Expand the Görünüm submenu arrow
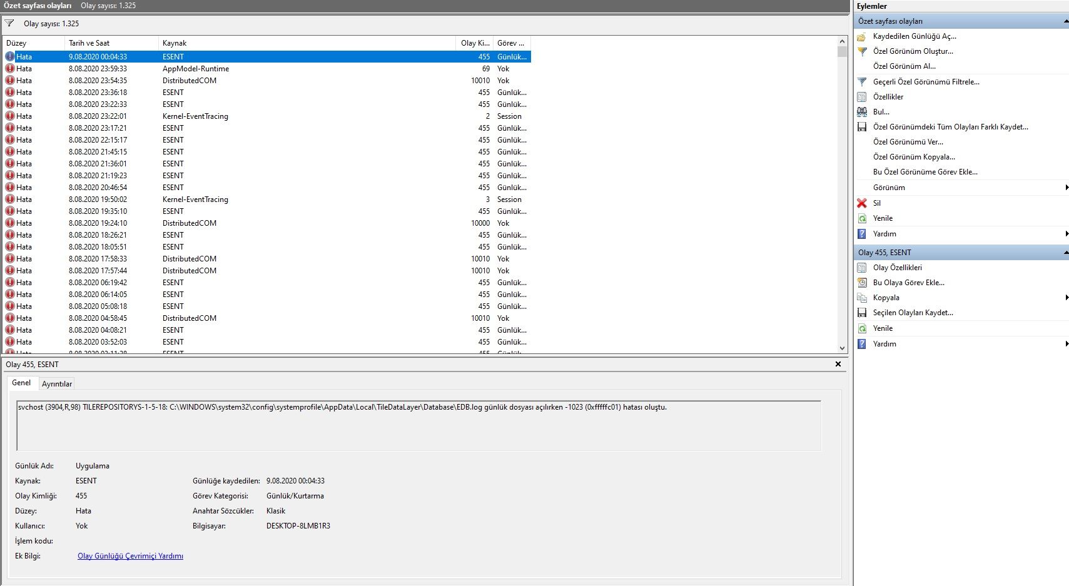Viewport: 1069px width, 586px height. click(1066, 188)
